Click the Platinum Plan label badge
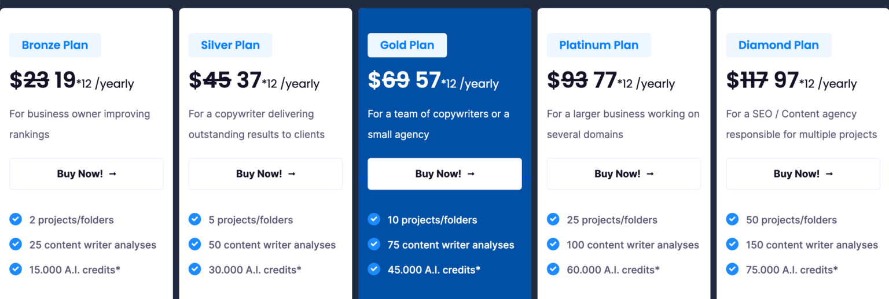Image resolution: width=889 pixels, height=299 pixels. point(598,45)
